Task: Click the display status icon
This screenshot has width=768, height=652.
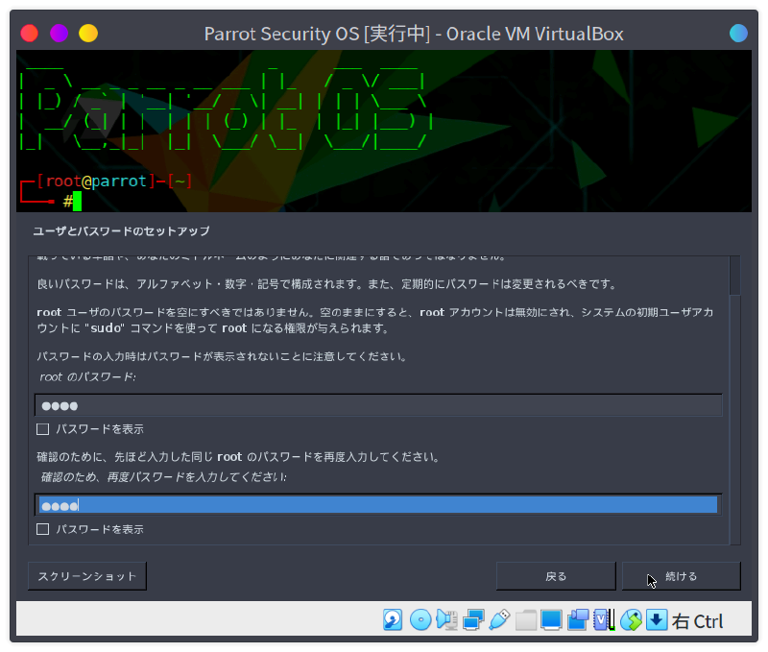Action: tap(552, 620)
